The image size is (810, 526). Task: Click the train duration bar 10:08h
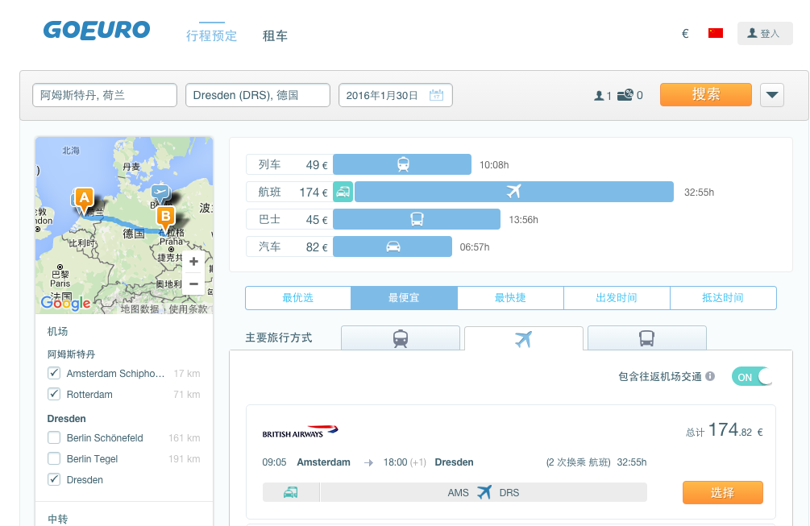coord(402,164)
